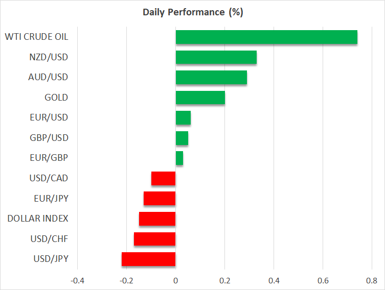
Task: Click the Daily Performance (%) chart title
Action: 192,12
